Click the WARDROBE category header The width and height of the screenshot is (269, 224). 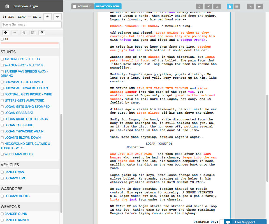11,189
